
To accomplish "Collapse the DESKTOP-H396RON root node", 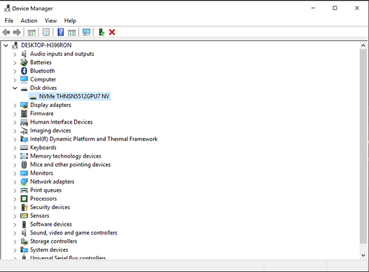I will [x=6, y=46].
